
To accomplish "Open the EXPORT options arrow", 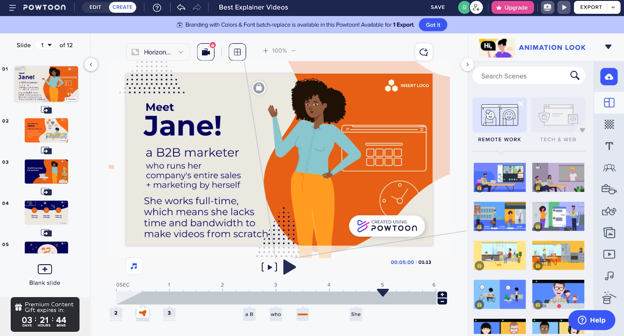I will 613,7.
